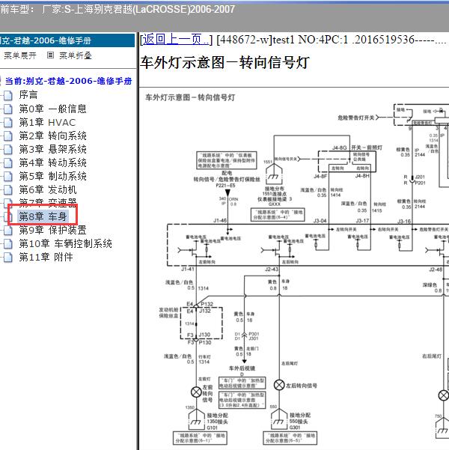Open 第11章 附件 chapter
The width and height of the screenshot is (449, 450).
[x=46, y=257]
